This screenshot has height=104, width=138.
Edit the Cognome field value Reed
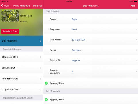pyautogui.click(x=74, y=29)
